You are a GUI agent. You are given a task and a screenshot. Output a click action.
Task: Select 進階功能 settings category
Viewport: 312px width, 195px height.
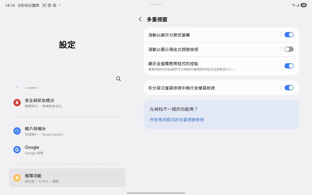(67, 178)
